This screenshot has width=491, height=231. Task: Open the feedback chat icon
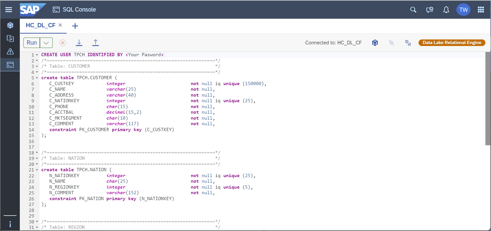click(429, 10)
